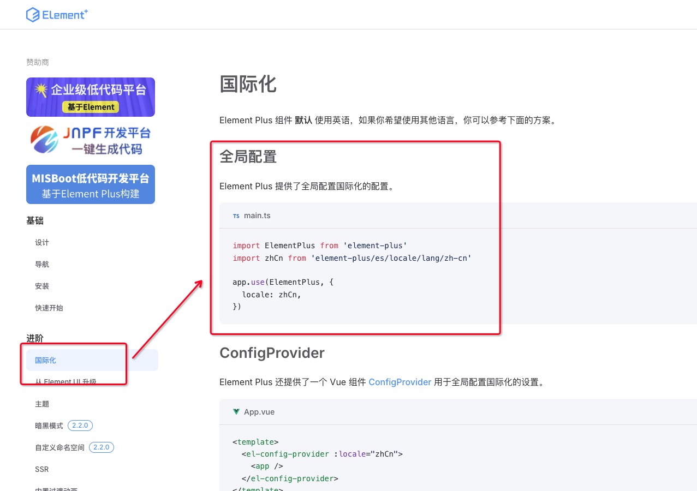Open the 暗黑模式 sidebar page
697x491 pixels.
[x=49, y=426]
